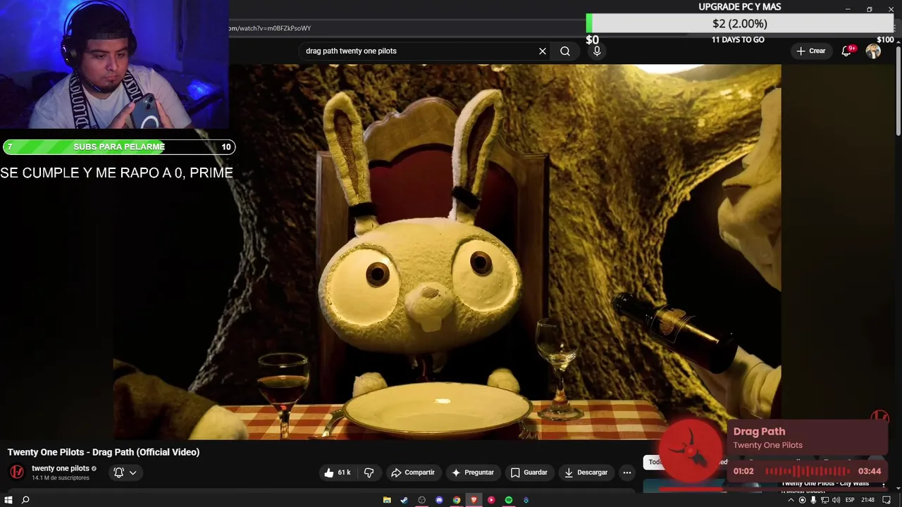
Task: Open the City Walls suggested video title
Action: pyautogui.click(x=825, y=484)
